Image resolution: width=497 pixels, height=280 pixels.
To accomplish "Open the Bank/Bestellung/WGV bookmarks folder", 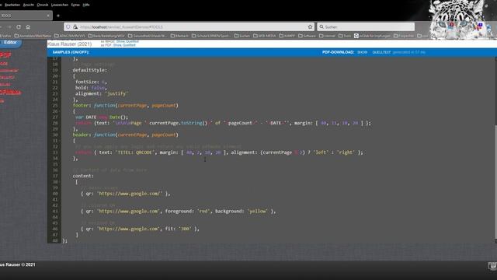I will [x=106, y=36].
